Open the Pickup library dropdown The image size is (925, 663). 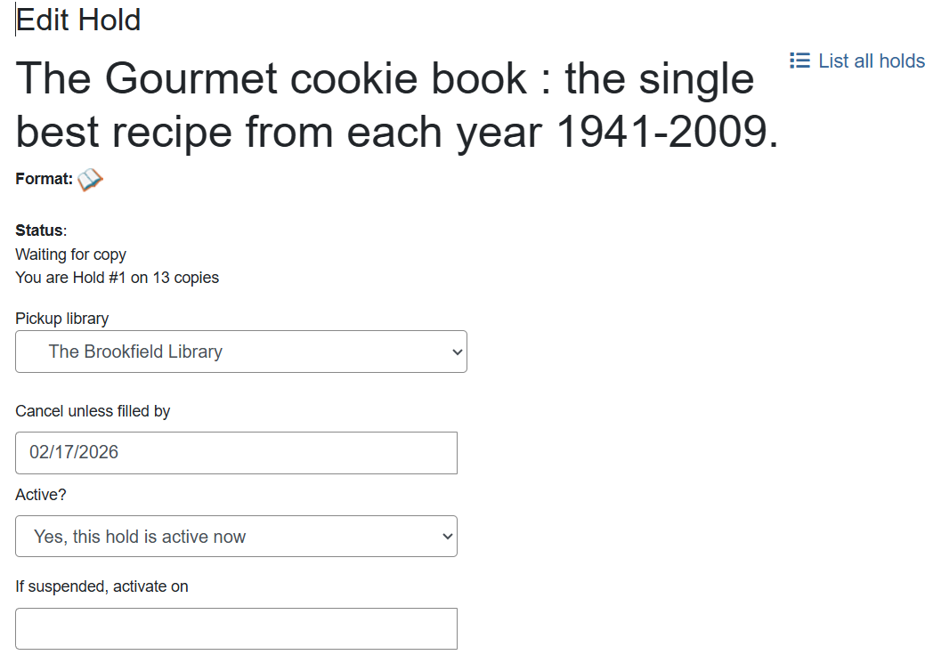coord(240,352)
